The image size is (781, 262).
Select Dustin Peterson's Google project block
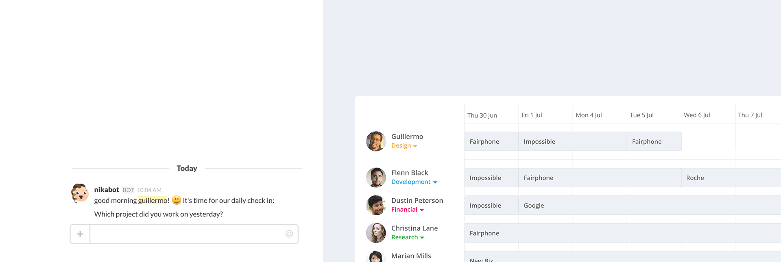tap(650, 205)
